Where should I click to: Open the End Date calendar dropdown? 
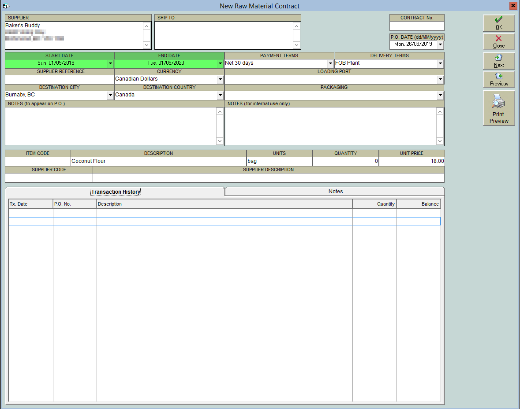[220, 63]
